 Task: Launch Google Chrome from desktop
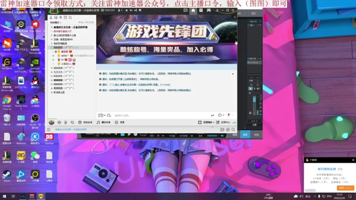point(7,103)
